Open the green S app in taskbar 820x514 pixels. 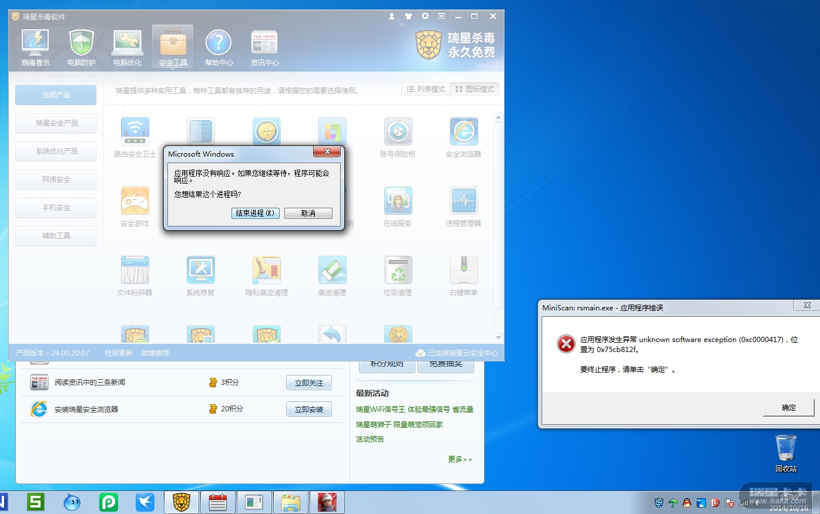tap(36, 502)
